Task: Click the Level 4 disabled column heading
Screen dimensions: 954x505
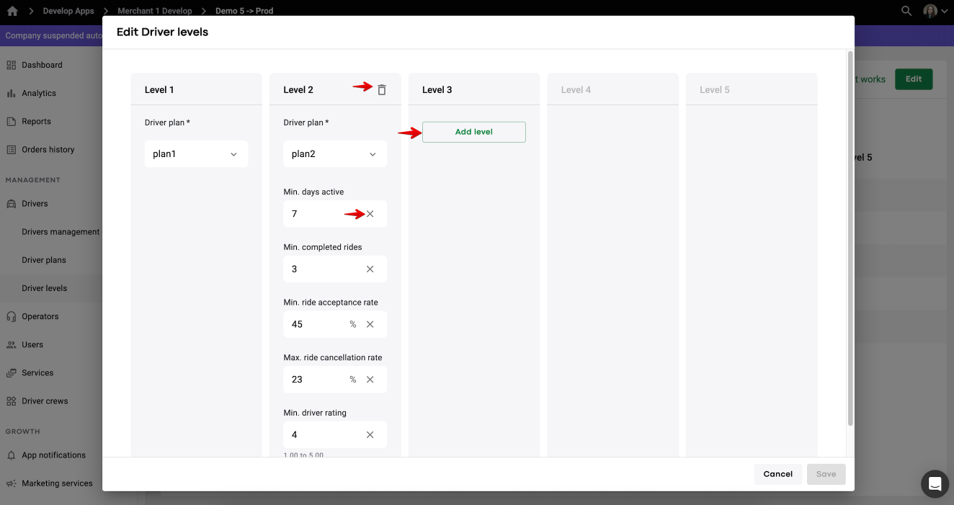Action: [576, 90]
